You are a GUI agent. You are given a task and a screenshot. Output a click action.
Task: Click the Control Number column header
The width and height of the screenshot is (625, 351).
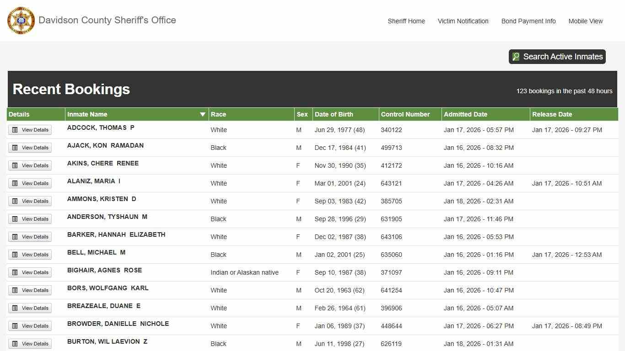[405, 114]
